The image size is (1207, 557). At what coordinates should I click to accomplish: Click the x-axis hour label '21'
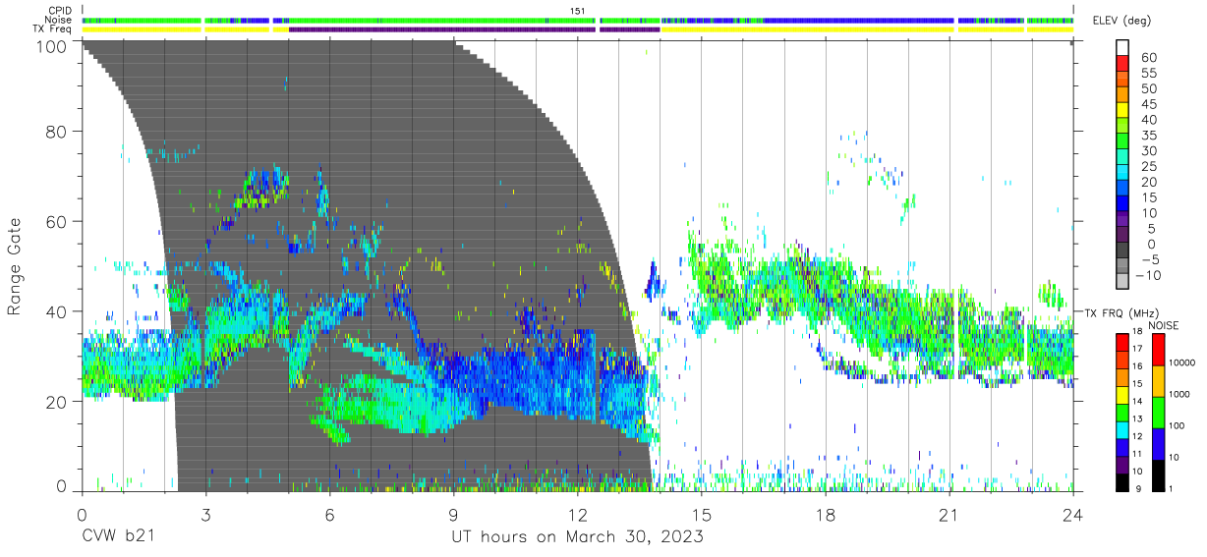pos(948,513)
